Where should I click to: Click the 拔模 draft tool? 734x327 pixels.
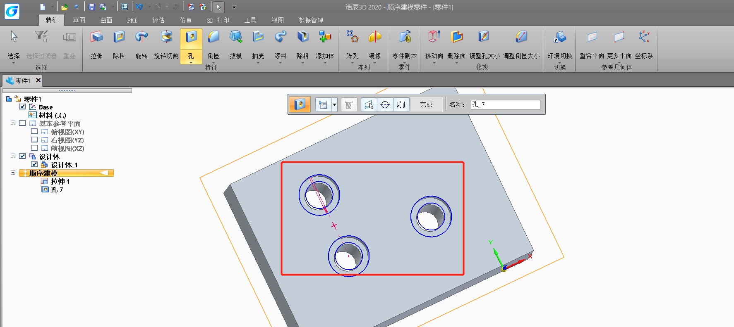coord(236,45)
